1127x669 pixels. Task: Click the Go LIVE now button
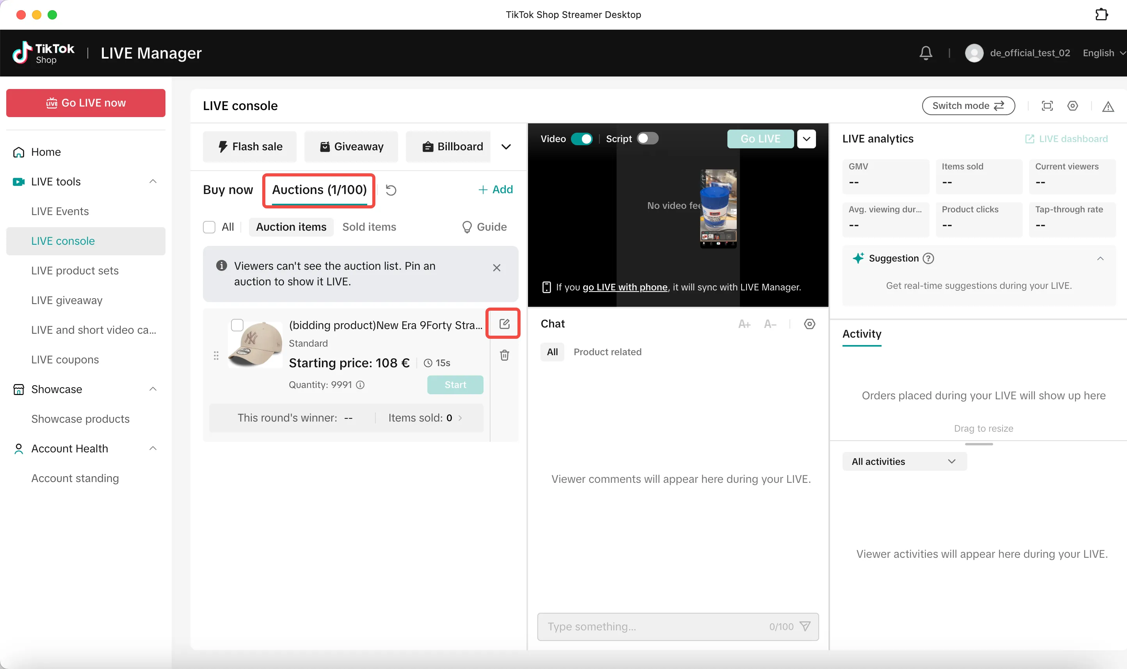pyautogui.click(x=85, y=103)
